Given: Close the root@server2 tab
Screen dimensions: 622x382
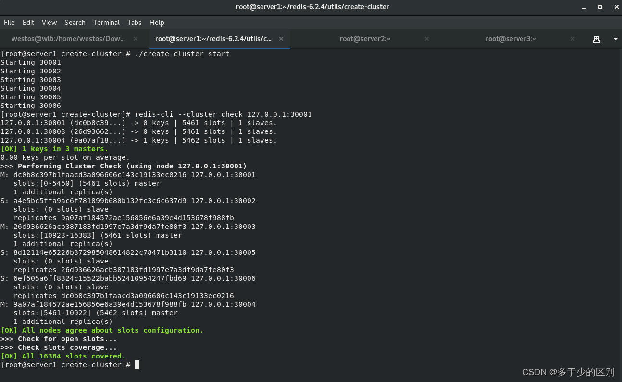Looking at the screenshot, I should [427, 39].
